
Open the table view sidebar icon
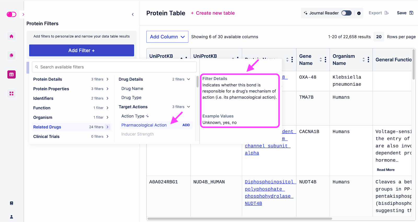11,75
